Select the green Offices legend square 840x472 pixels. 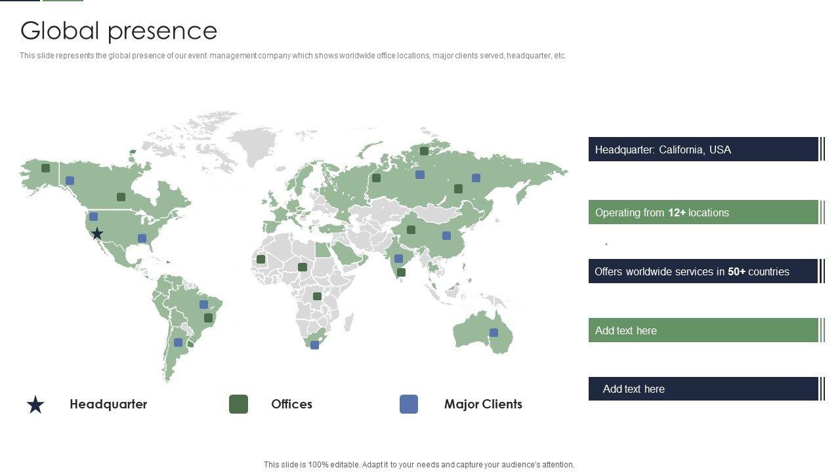tap(238, 404)
